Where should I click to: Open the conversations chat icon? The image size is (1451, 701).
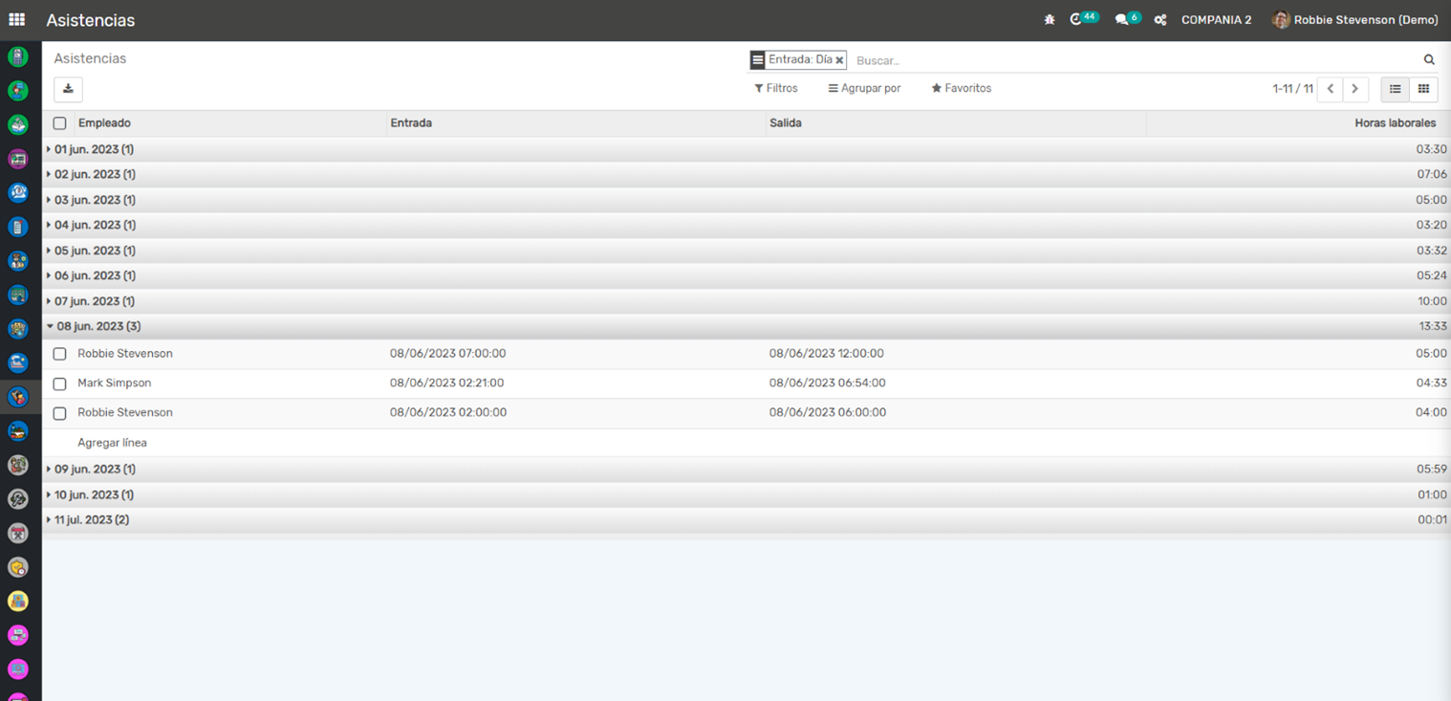coord(1122,20)
